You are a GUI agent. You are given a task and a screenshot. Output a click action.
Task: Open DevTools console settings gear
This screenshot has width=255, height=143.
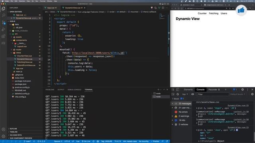tap(252, 94)
